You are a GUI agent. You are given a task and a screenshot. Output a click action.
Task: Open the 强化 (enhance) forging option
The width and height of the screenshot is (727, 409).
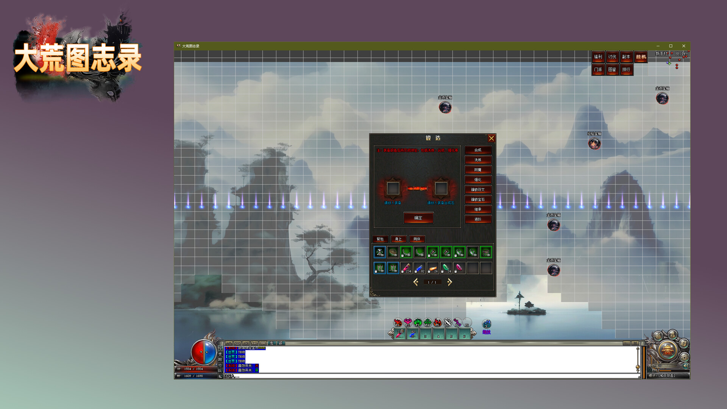(478, 180)
